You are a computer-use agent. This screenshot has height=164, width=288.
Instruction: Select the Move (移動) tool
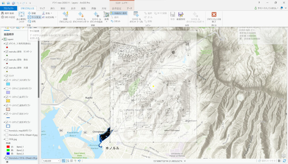point(32,13)
